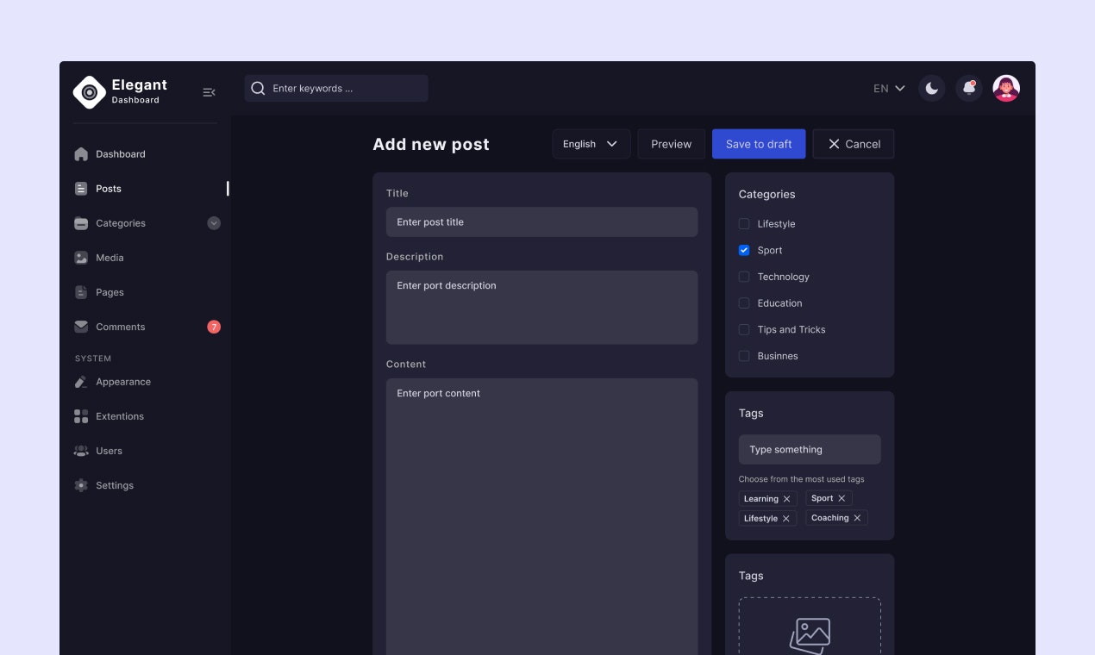The image size is (1095, 655).
Task: Click the Save to draft button
Action: 759,144
